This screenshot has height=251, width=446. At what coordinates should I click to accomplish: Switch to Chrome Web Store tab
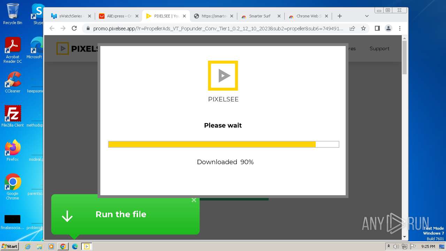(308, 16)
